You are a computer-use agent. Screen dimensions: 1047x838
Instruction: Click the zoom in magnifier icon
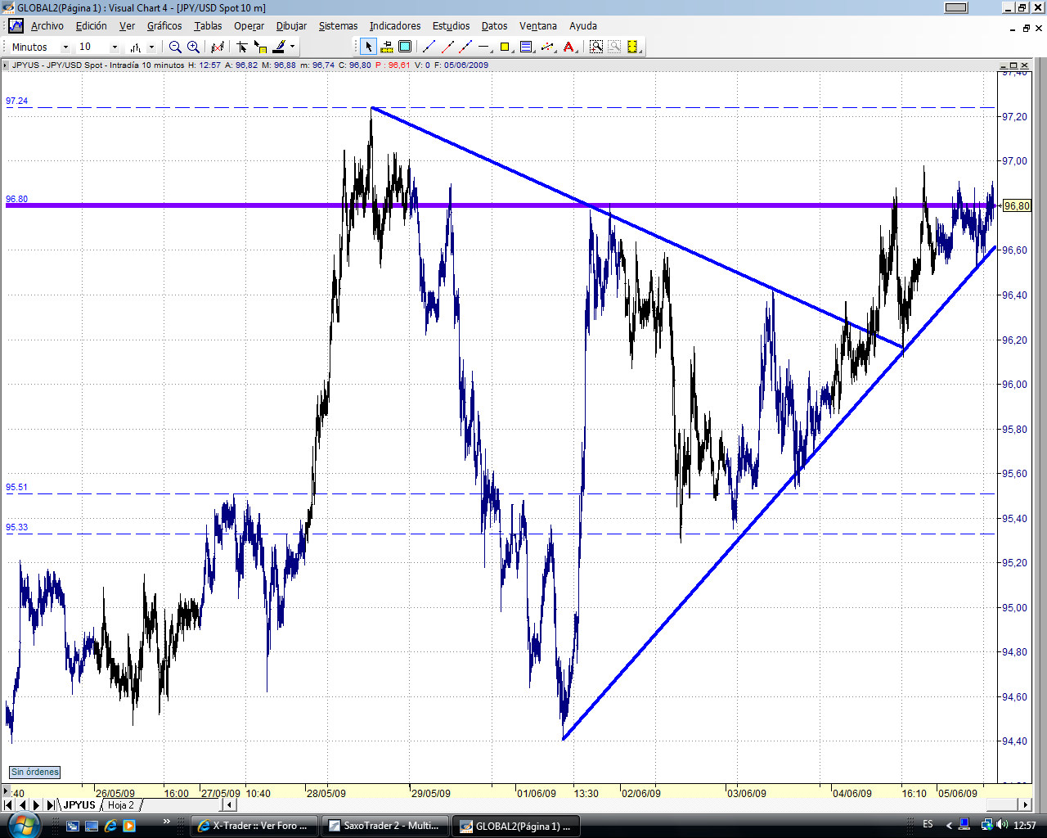tap(193, 47)
